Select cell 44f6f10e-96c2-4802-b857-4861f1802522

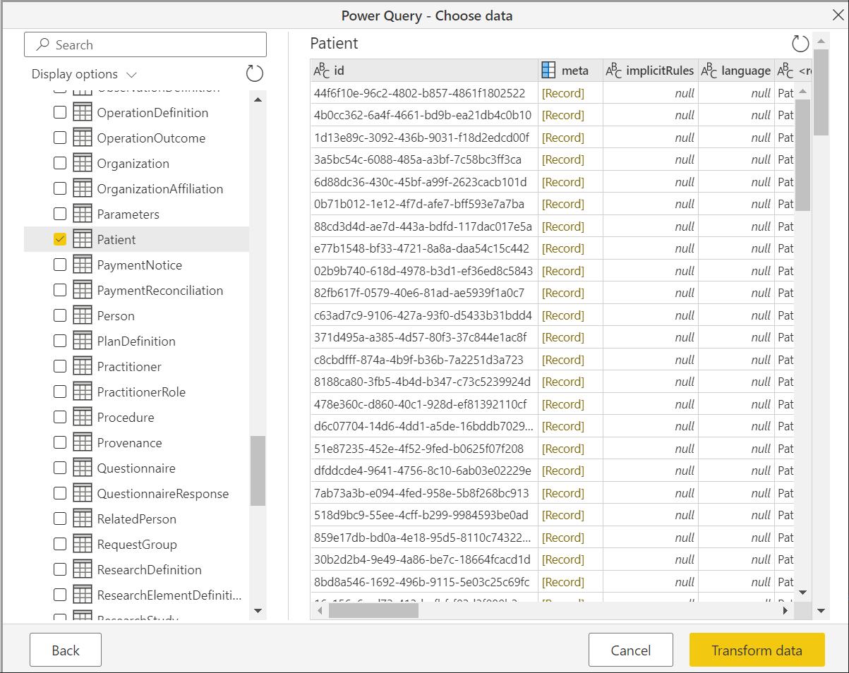[424, 93]
